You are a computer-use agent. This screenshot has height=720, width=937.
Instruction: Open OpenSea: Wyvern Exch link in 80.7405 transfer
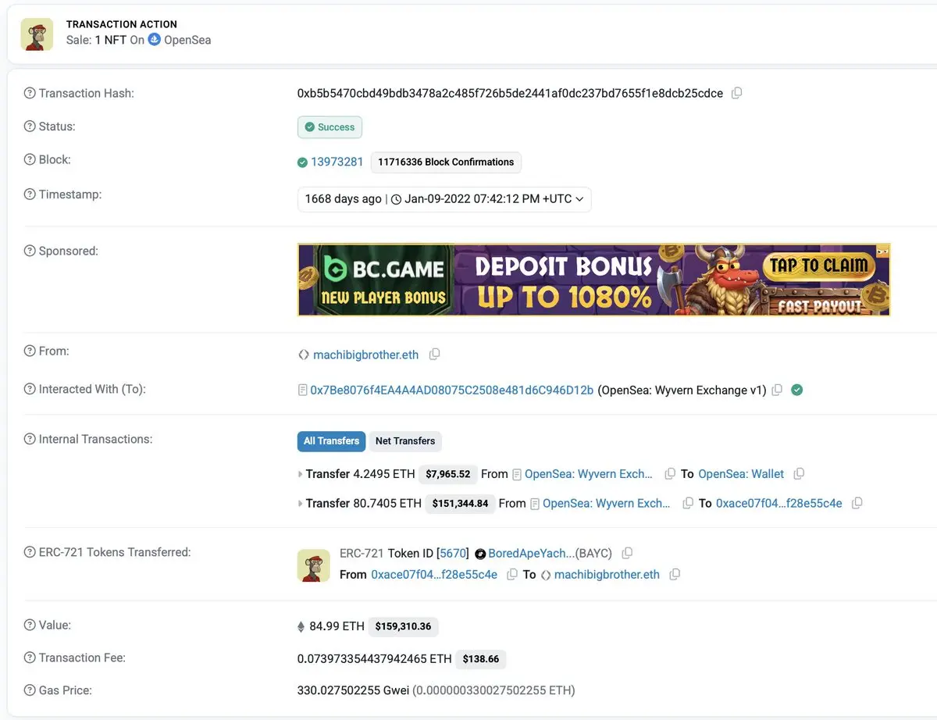607,504
